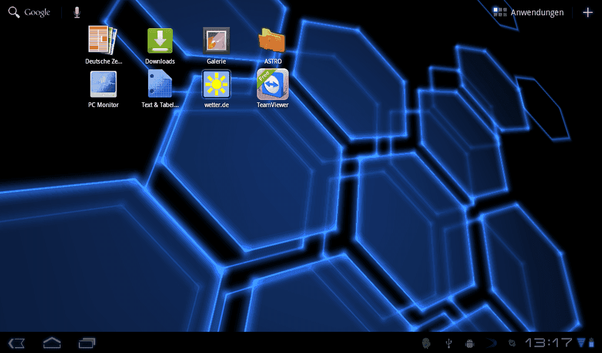Tap the Google search magnifier icon
Image resolution: width=602 pixels, height=353 pixels.
(14, 12)
